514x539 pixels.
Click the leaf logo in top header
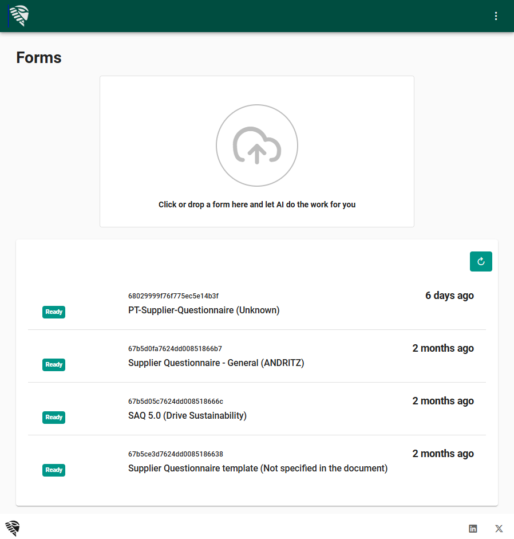tap(19, 16)
